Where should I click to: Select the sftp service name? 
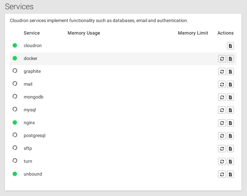point(28,148)
